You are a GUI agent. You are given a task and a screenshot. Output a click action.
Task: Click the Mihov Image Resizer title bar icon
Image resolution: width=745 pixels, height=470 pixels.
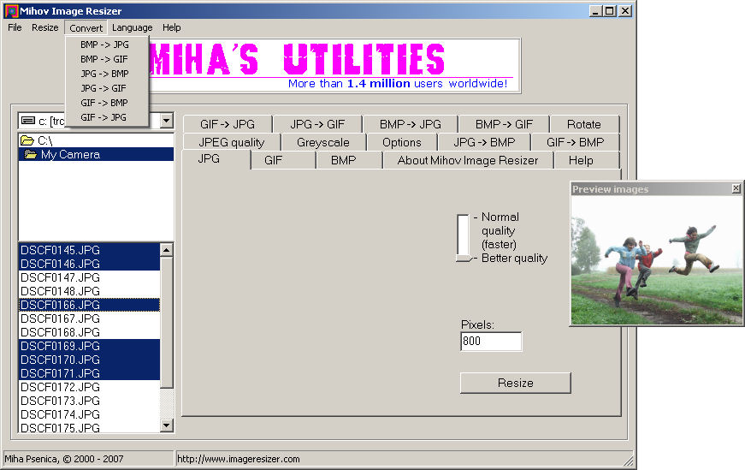10,11
